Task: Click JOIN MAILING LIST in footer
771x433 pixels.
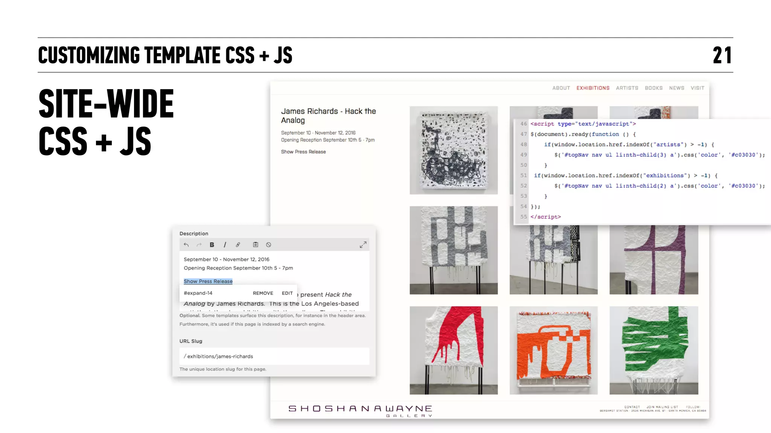Action: point(662,407)
